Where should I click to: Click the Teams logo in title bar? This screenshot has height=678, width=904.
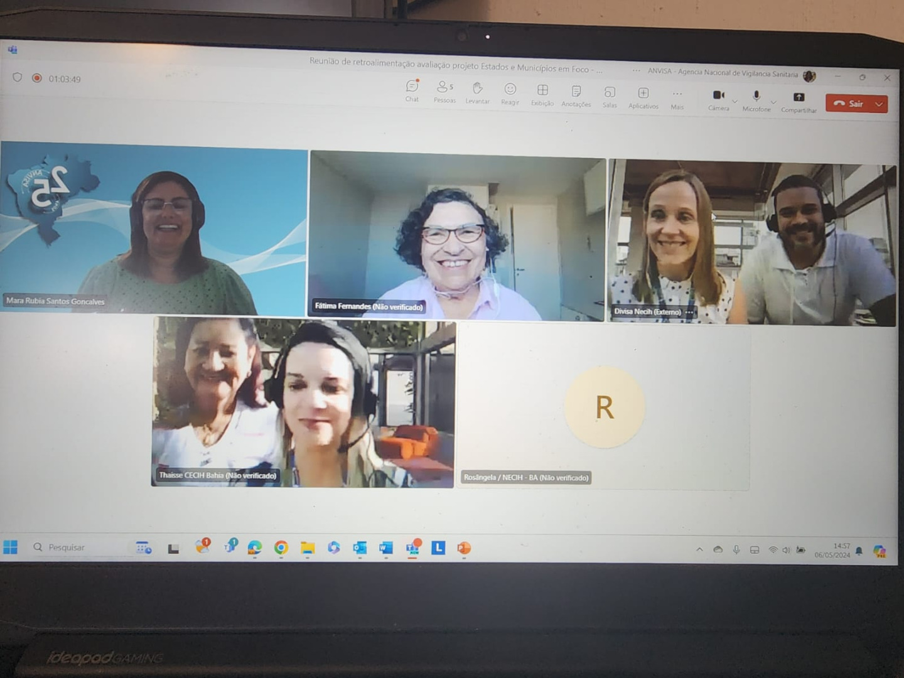13,50
